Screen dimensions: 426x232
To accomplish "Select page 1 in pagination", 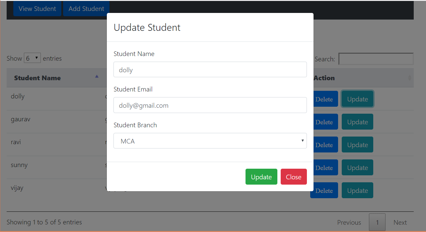I will tap(377, 222).
